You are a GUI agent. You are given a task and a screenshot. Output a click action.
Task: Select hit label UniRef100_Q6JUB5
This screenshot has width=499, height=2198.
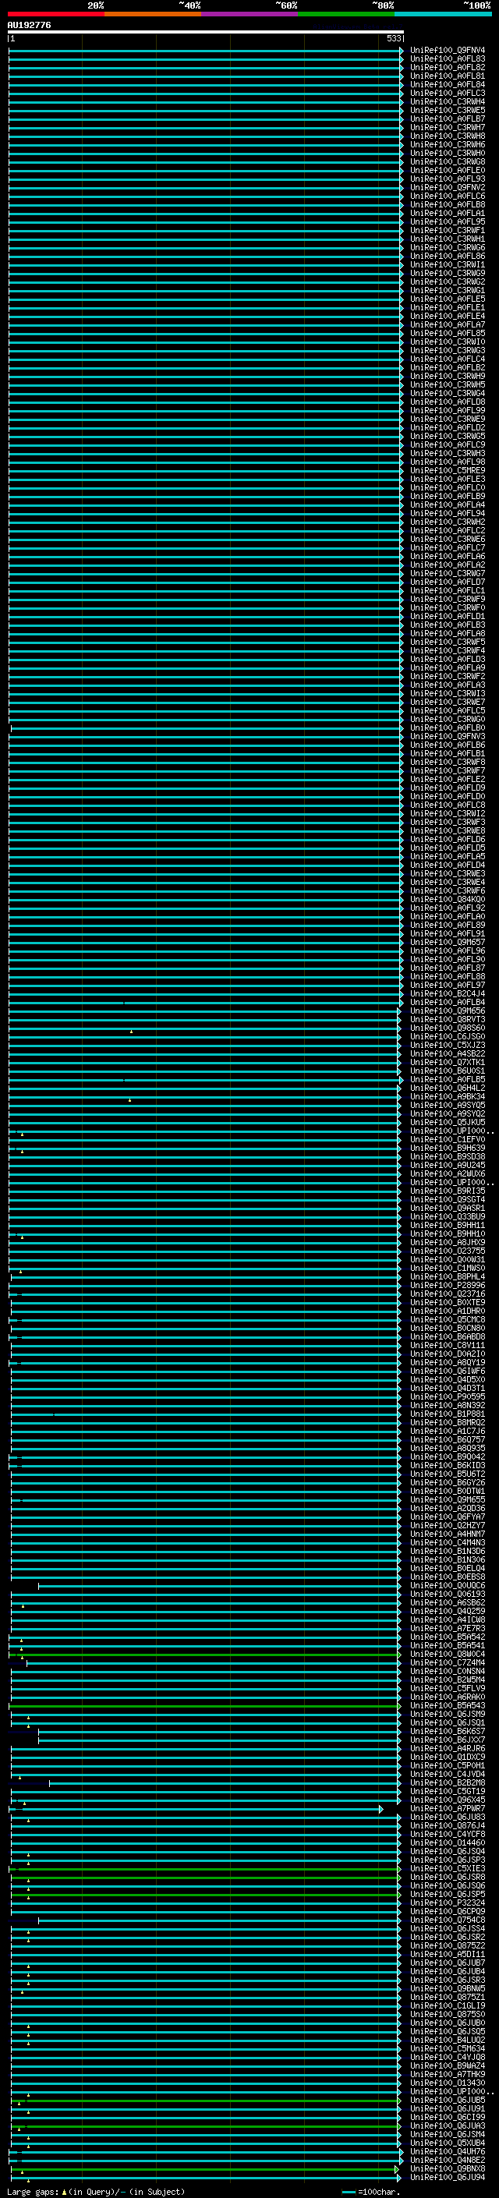[448, 2101]
